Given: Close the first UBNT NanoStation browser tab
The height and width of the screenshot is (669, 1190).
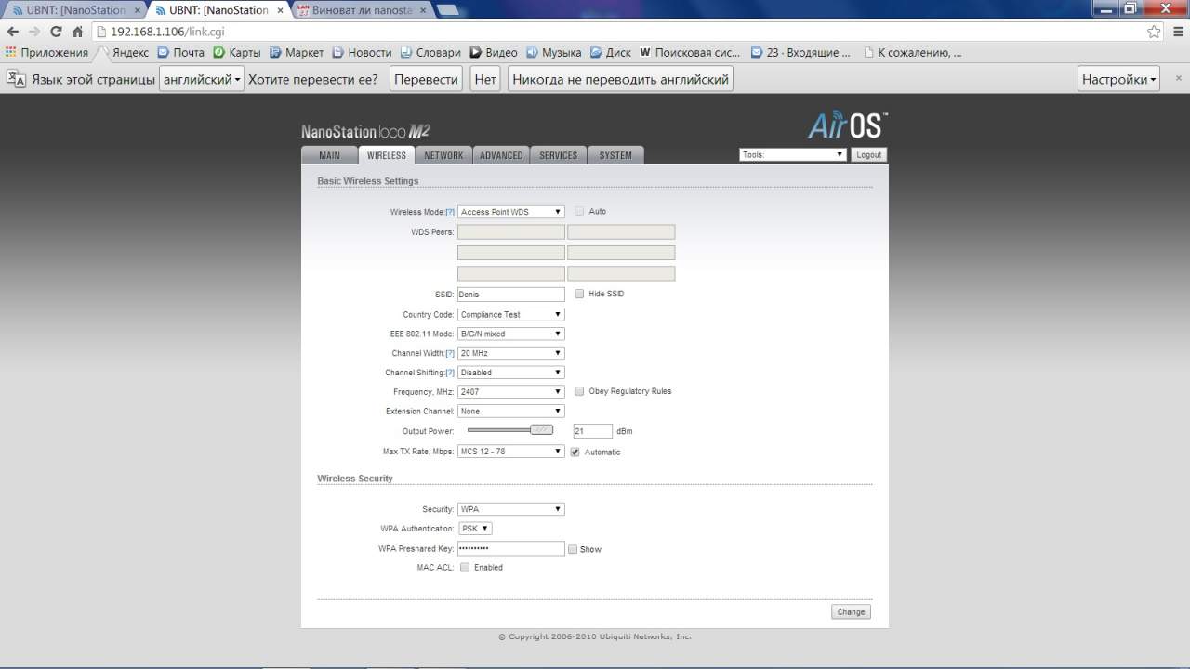Looking at the screenshot, I should point(138,10).
